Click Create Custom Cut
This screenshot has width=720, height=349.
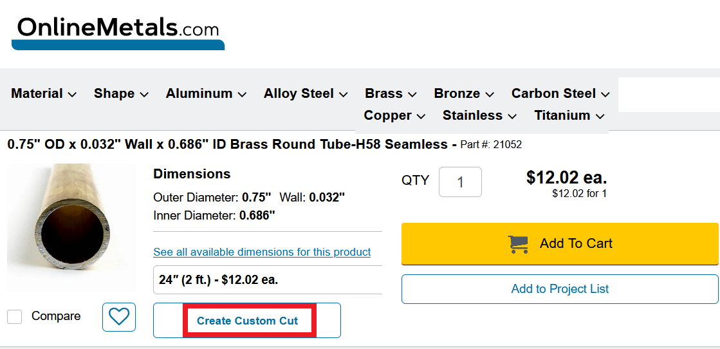click(248, 321)
